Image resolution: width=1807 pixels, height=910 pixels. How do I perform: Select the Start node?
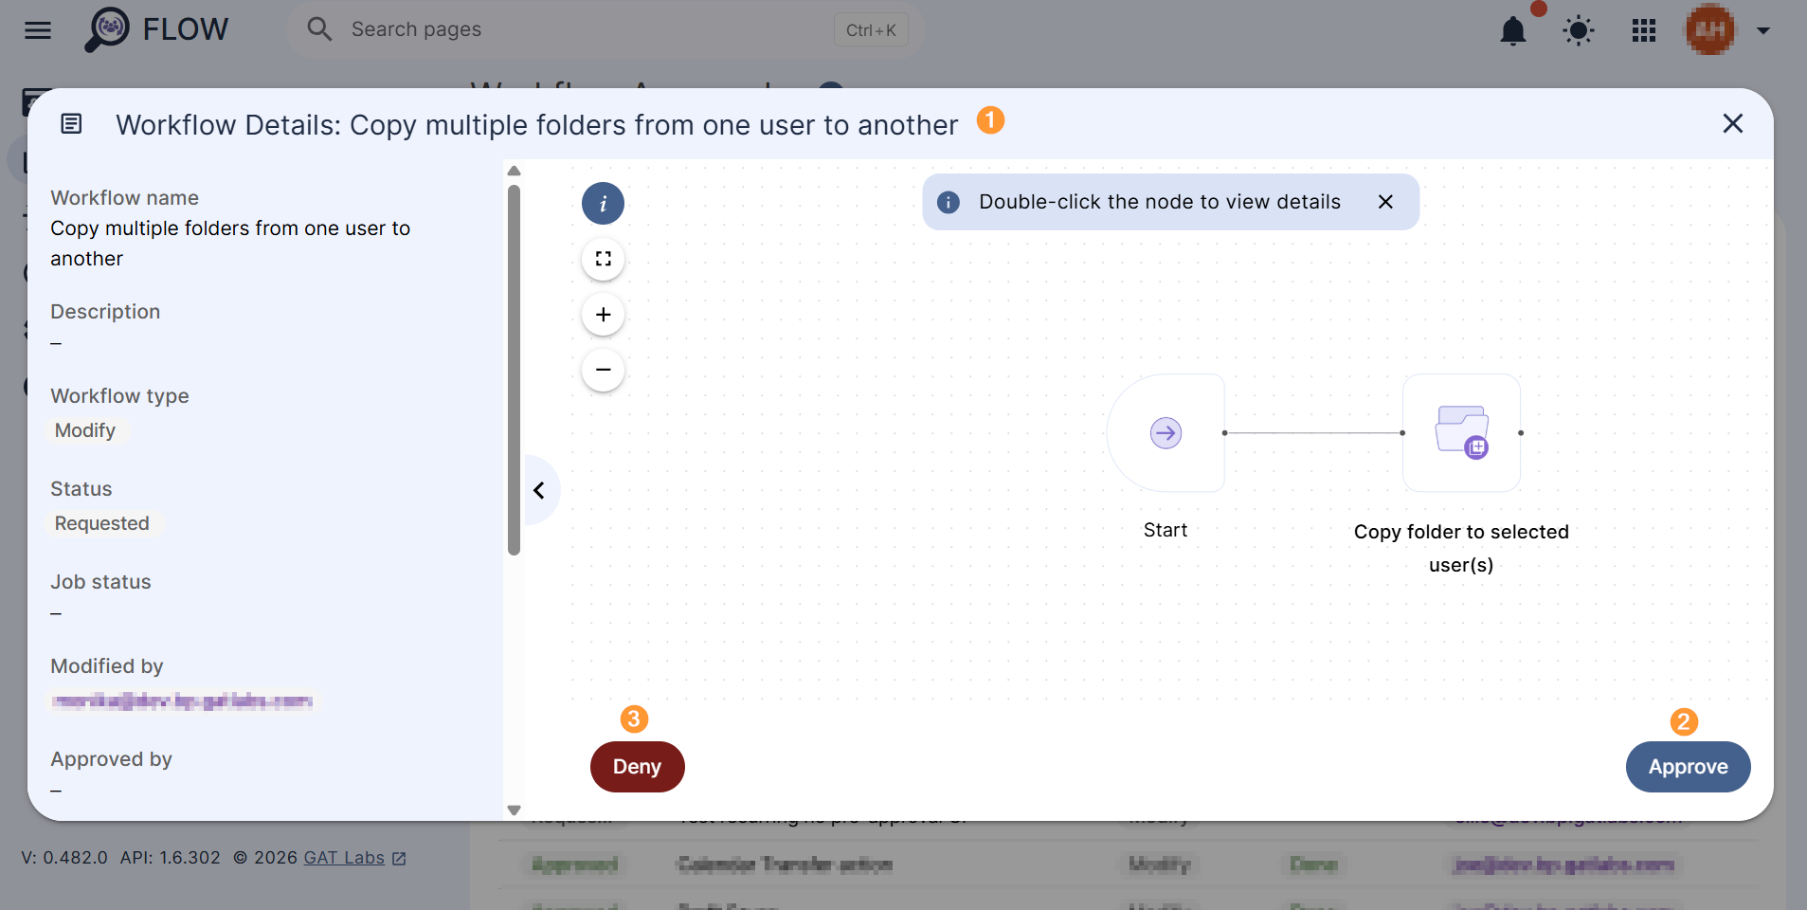click(x=1166, y=433)
